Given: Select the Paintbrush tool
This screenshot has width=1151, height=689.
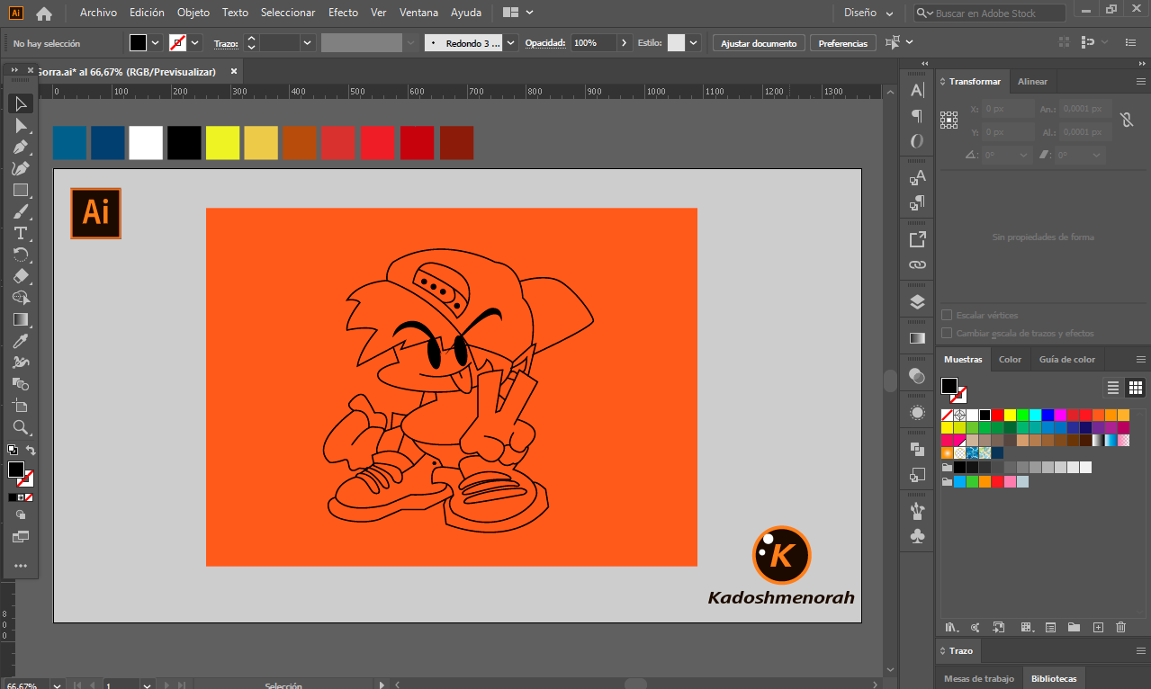Looking at the screenshot, I should (x=21, y=211).
